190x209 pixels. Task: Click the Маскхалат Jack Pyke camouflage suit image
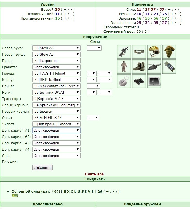(x=124, y=67)
